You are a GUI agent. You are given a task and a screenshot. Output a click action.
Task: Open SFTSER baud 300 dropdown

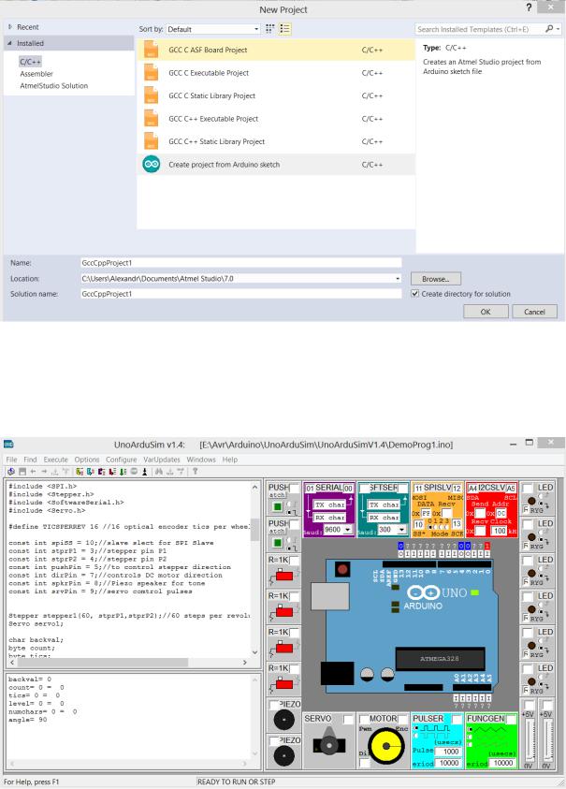pos(401,530)
